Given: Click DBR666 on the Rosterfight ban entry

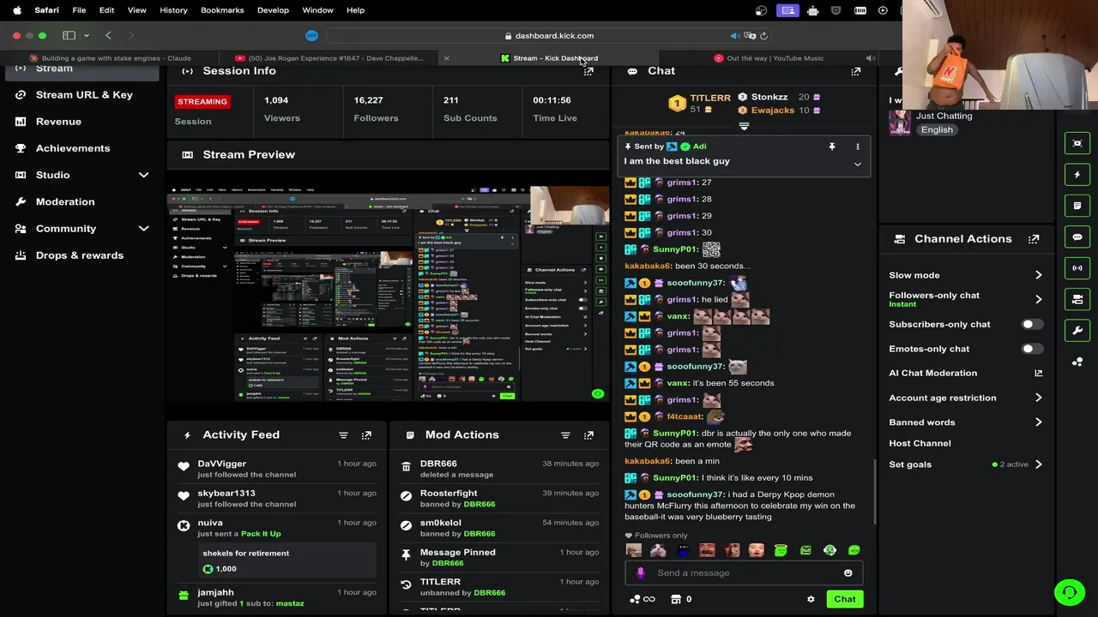Looking at the screenshot, I should click(479, 505).
